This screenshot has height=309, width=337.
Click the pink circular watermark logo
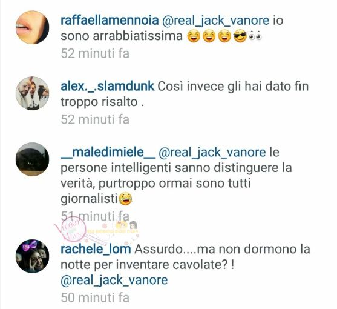[70, 231]
